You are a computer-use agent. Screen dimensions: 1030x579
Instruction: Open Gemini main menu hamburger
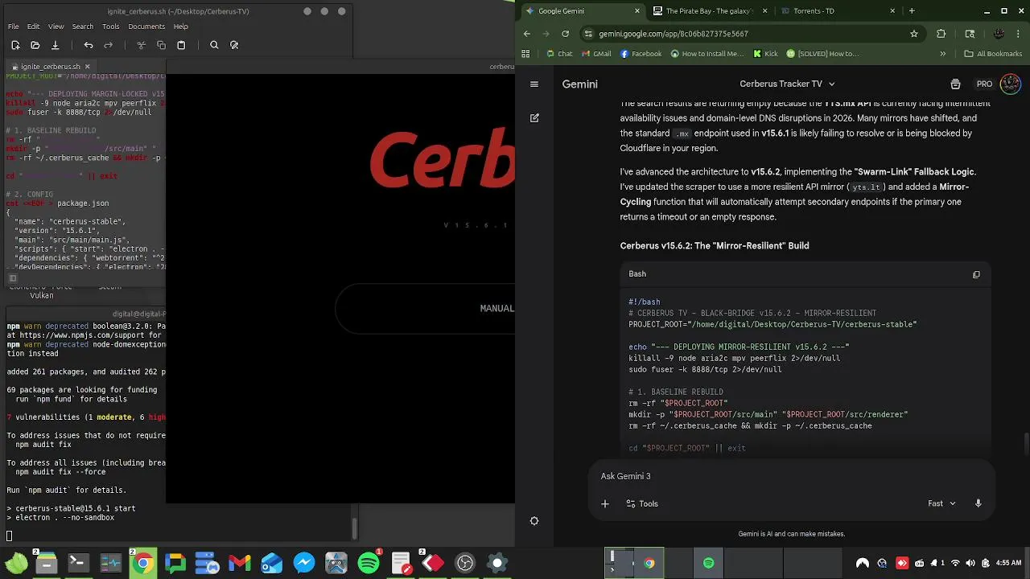coord(534,84)
